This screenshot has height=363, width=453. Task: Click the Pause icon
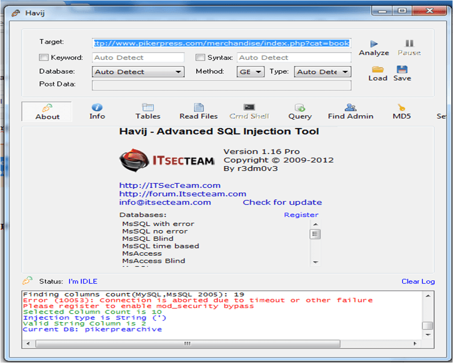pos(409,43)
